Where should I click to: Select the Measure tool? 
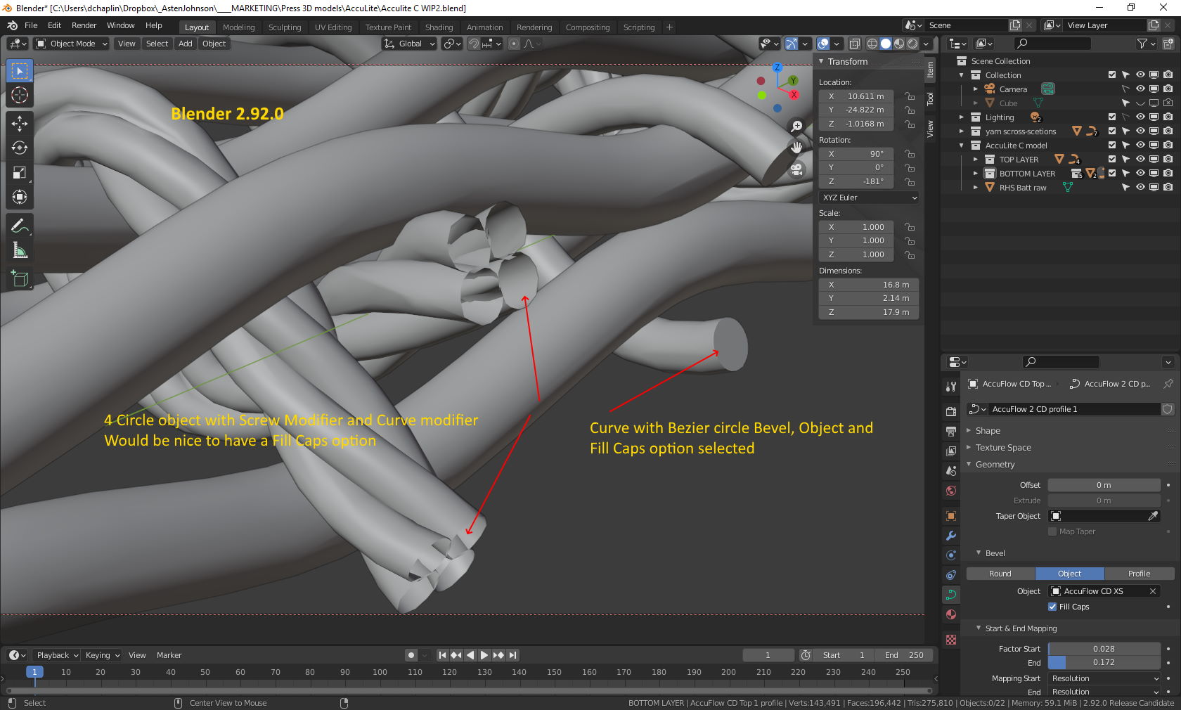(x=20, y=250)
